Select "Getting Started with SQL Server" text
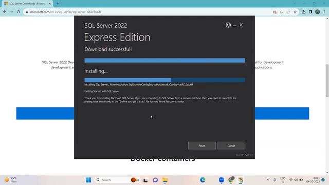329x185 pixels. pos(102,91)
